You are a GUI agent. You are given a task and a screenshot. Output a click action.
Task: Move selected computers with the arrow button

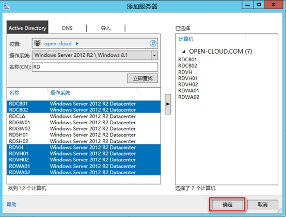pyautogui.click(x=168, y=104)
